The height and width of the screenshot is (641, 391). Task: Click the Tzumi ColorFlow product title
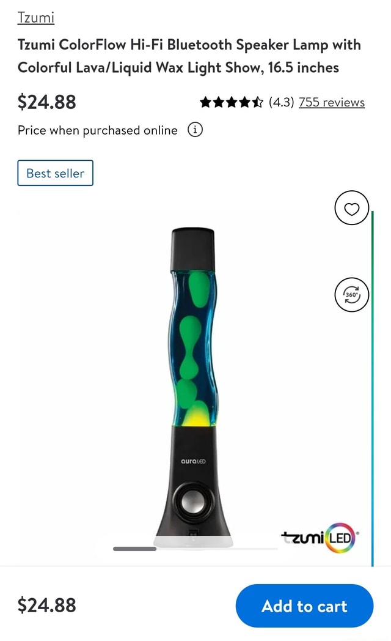(x=189, y=56)
